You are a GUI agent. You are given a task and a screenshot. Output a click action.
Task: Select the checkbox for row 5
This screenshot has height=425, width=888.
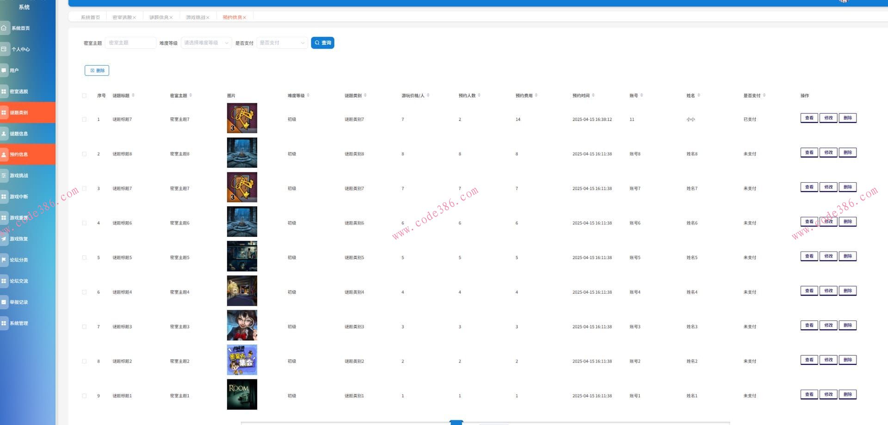click(x=84, y=258)
